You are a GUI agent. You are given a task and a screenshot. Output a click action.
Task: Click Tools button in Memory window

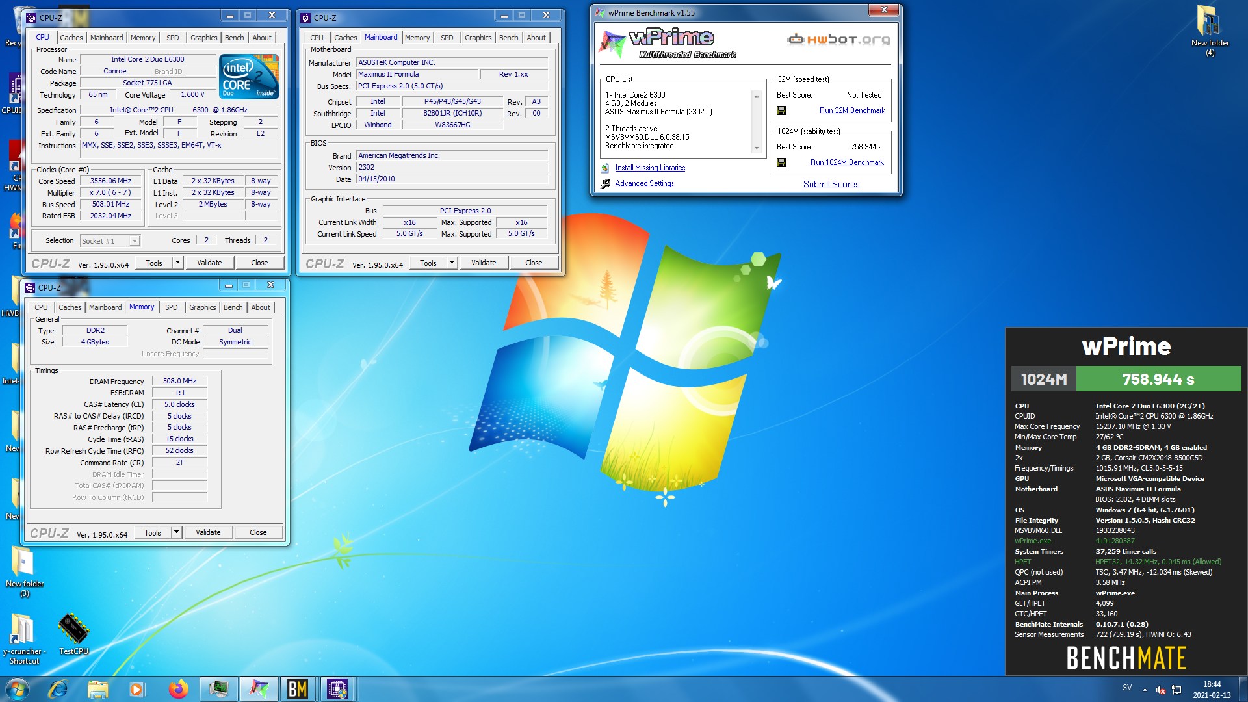(153, 532)
